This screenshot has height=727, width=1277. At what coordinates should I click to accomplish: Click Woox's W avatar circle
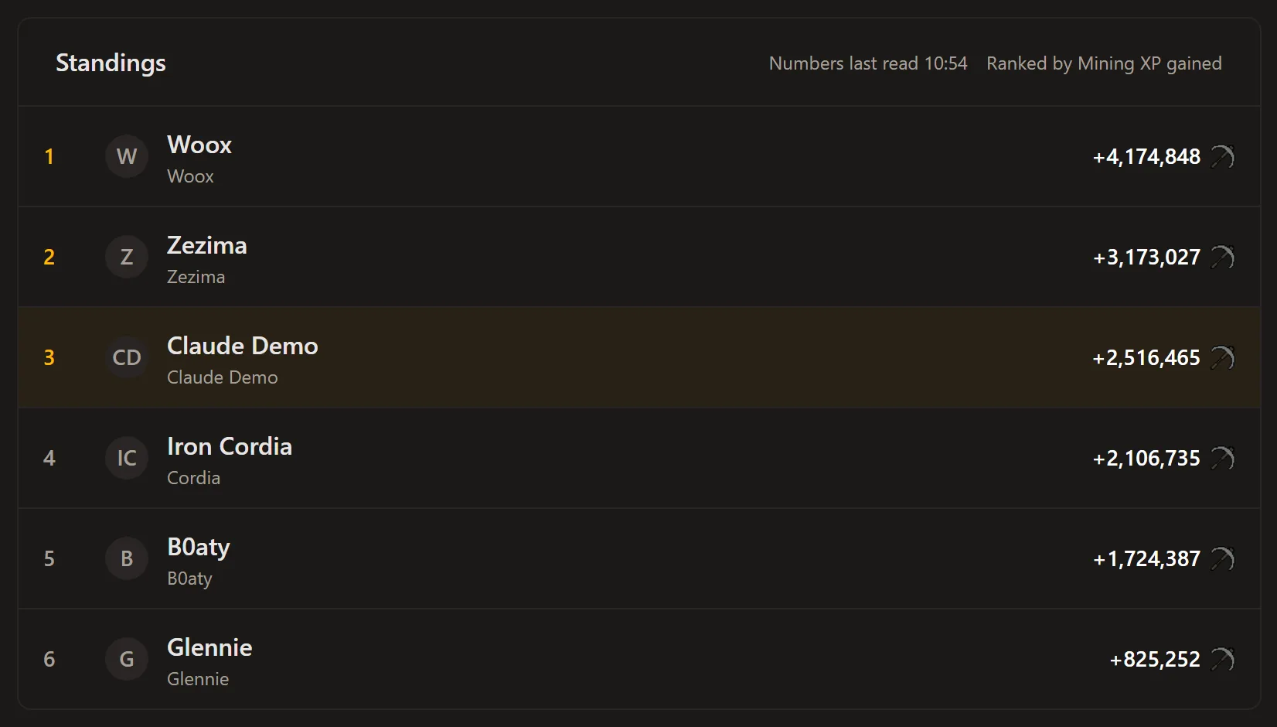(127, 156)
